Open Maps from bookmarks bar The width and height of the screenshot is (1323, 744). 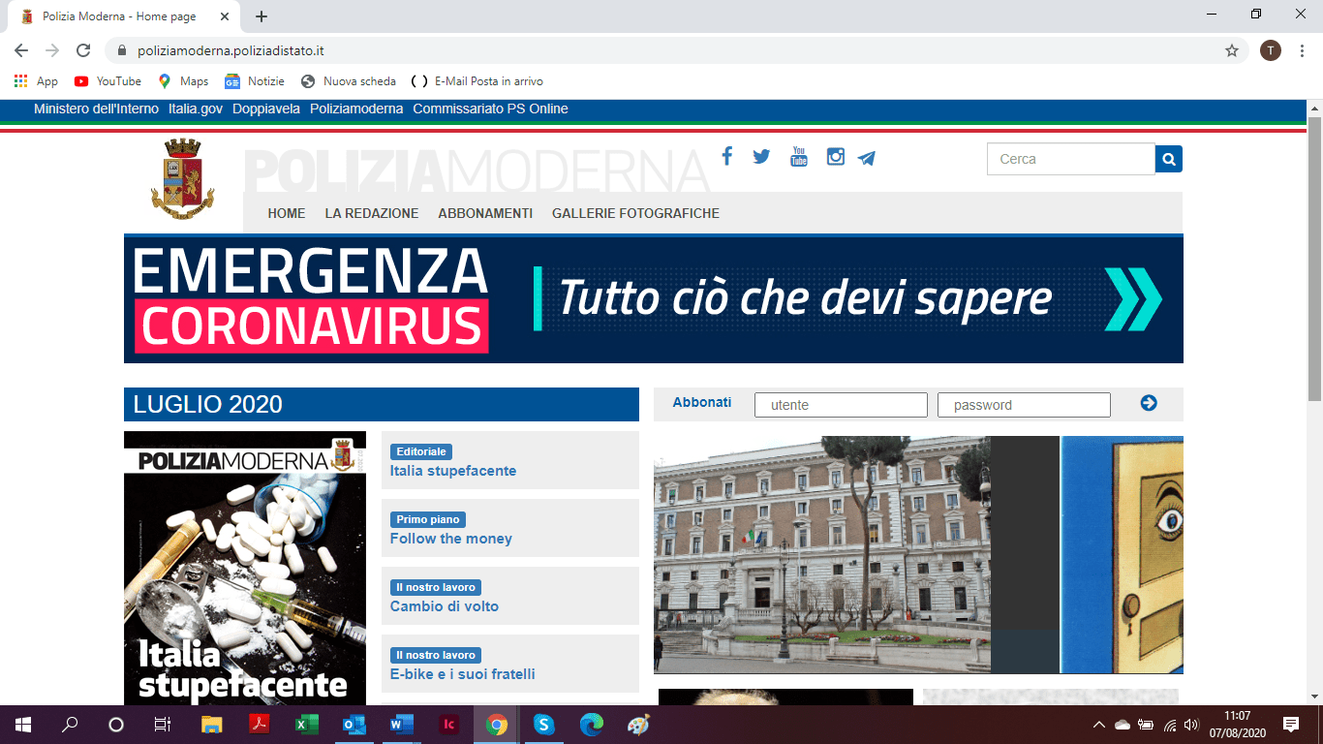(x=183, y=81)
